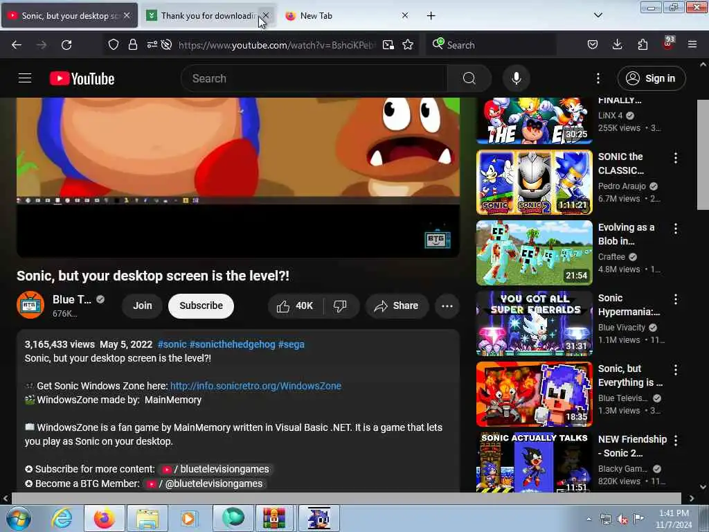The height and width of the screenshot is (532, 709).
Task: Click the BTG watermark in the video player
Action: coord(438,238)
